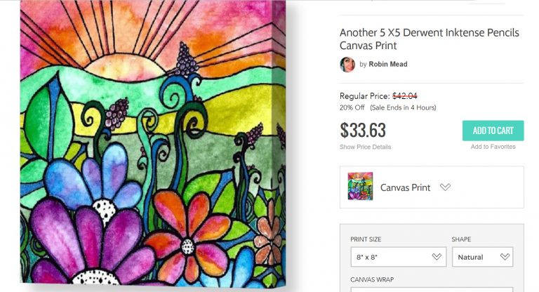Open the Shape dropdown set to Natural
This screenshot has width=539, height=292.
(x=484, y=257)
